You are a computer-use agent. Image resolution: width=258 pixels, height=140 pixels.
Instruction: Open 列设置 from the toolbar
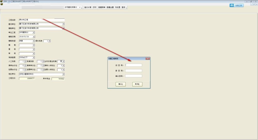click(x=118, y=8)
